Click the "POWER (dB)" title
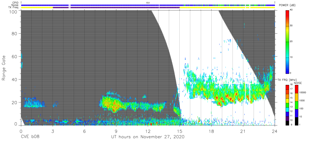The height and width of the screenshot is (142, 309). pos(287,5)
